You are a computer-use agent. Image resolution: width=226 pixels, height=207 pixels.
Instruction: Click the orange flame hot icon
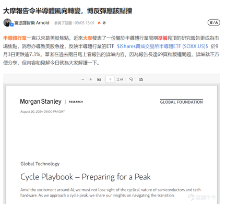[x=99, y=23]
